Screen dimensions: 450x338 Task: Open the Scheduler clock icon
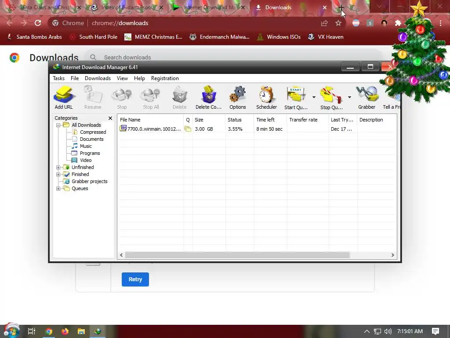[x=266, y=98]
